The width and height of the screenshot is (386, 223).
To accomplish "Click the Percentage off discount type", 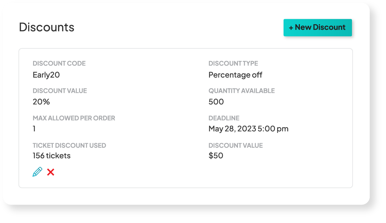I will coord(235,75).
